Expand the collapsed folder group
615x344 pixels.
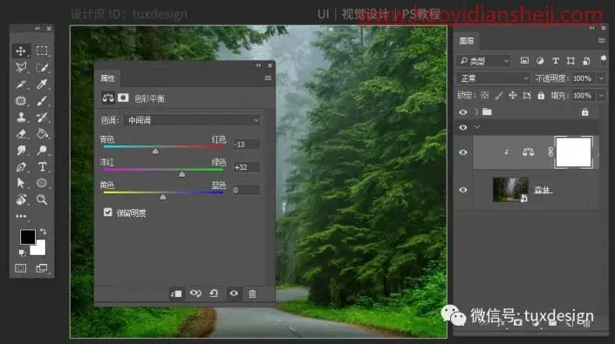477,112
